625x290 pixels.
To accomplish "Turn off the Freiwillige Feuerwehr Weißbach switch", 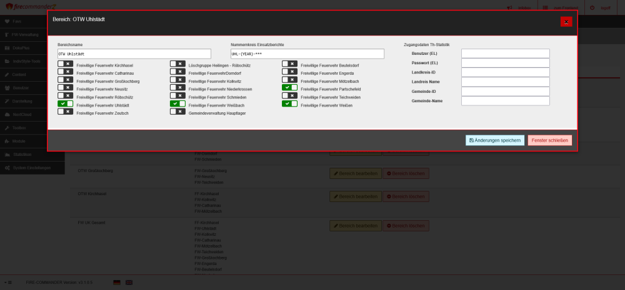I will [x=177, y=104].
